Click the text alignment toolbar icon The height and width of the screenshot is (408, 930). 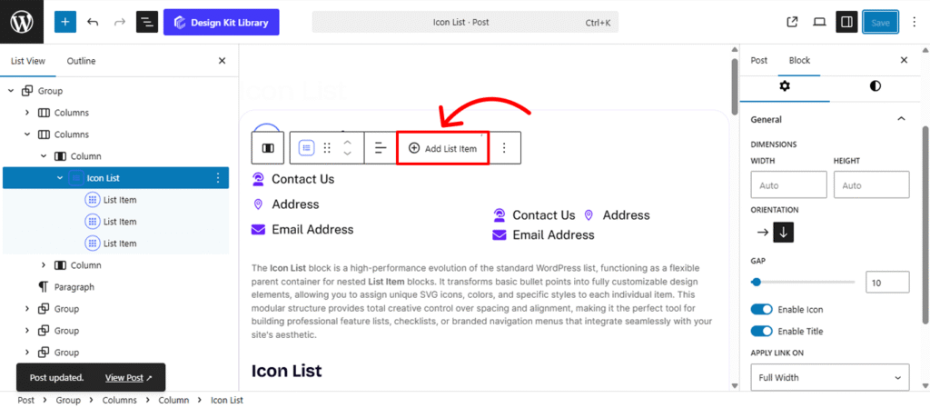(x=381, y=148)
